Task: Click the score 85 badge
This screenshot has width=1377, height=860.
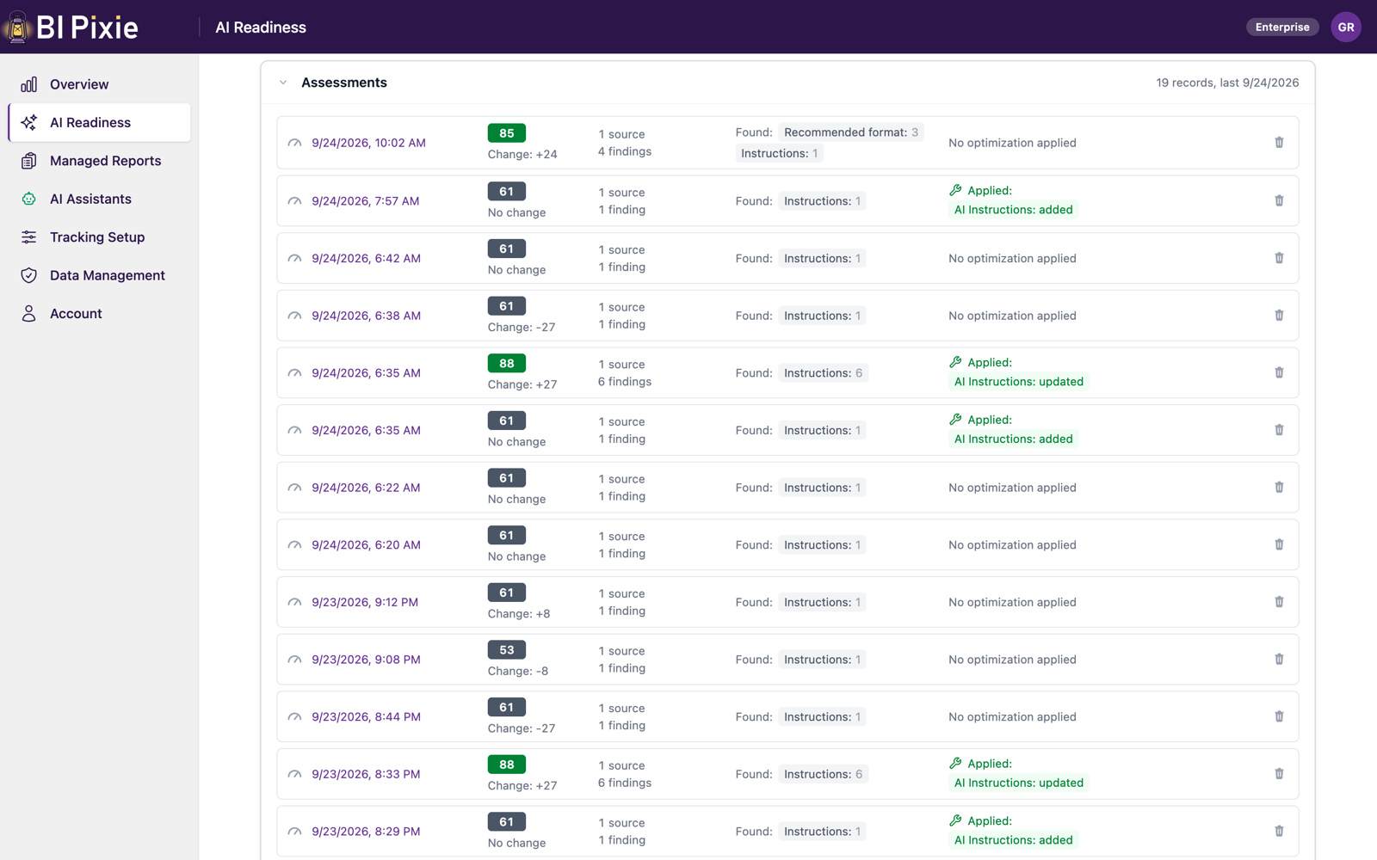Action: [506, 133]
